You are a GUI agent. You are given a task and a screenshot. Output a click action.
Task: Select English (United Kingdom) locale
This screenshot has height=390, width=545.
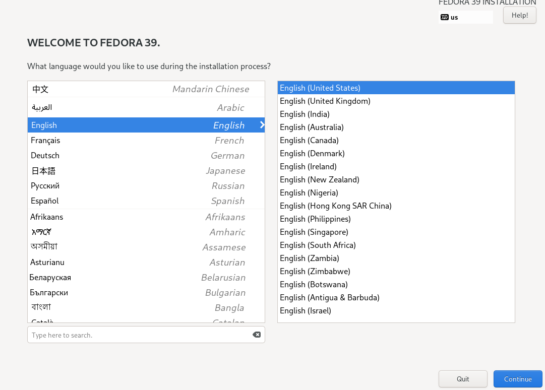[325, 101]
